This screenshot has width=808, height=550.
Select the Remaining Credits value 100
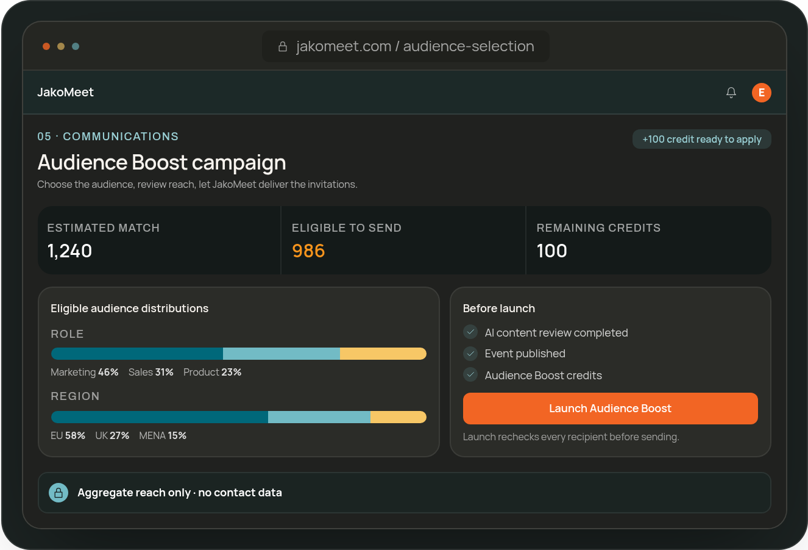(552, 251)
